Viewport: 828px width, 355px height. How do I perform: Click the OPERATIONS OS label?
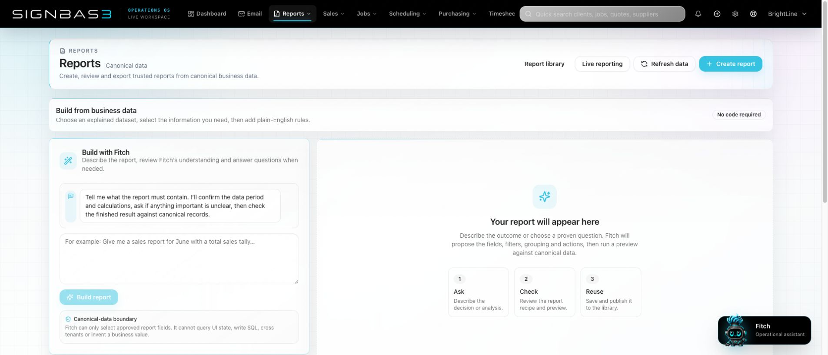(x=149, y=10)
